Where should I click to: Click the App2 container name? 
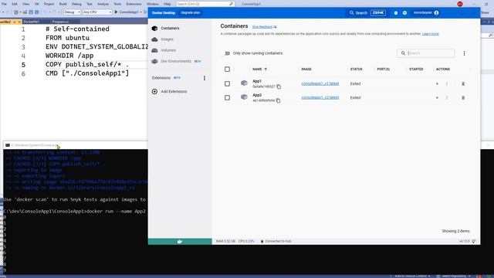click(x=257, y=95)
